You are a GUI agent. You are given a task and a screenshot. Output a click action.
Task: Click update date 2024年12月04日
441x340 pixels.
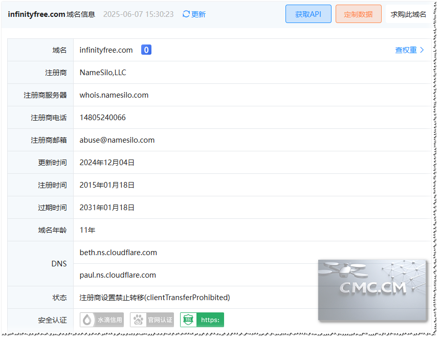(x=107, y=163)
